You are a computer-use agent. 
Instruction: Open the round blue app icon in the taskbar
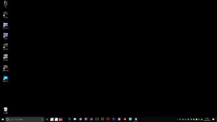86,119
